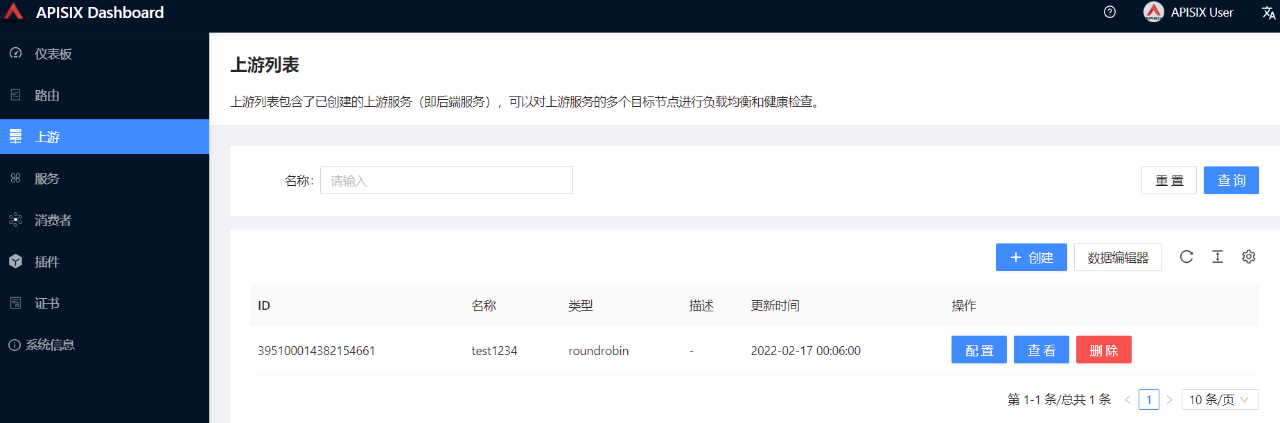This screenshot has height=423, width=1280.
Task: Go to previous page arrow
Action: 1128,400
